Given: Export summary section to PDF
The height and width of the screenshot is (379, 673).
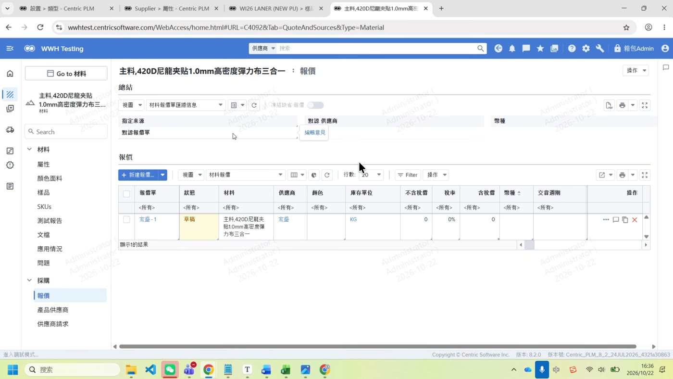Looking at the screenshot, I should (x=609, y=105).
